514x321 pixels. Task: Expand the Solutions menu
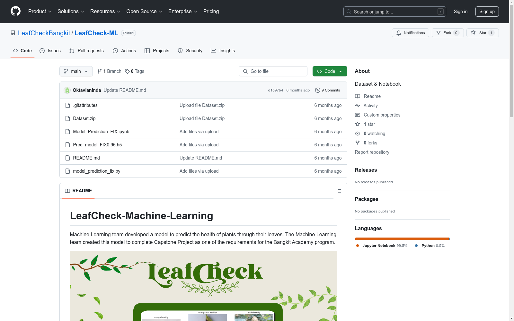[x=71, y=12]
